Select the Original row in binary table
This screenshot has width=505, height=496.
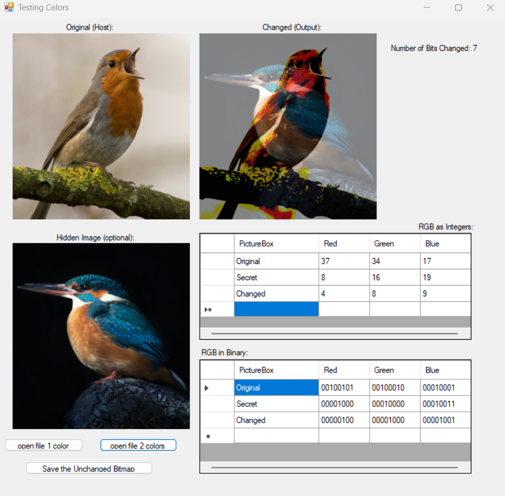276,388
